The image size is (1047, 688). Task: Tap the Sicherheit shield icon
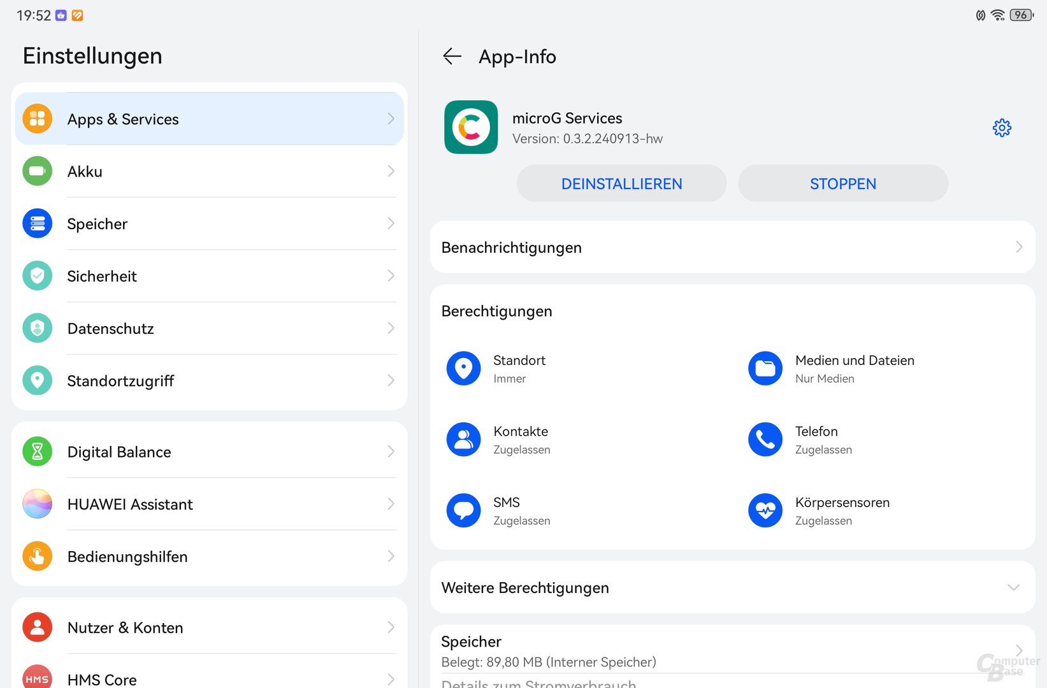[38, 275]
